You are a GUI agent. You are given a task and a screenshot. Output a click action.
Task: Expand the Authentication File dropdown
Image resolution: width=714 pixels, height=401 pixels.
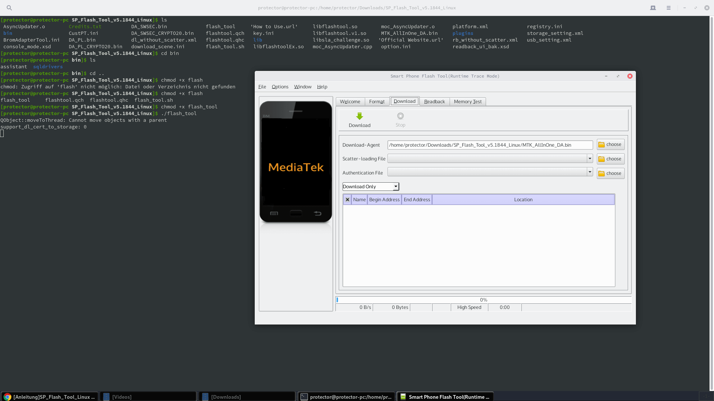coord(590,172)
